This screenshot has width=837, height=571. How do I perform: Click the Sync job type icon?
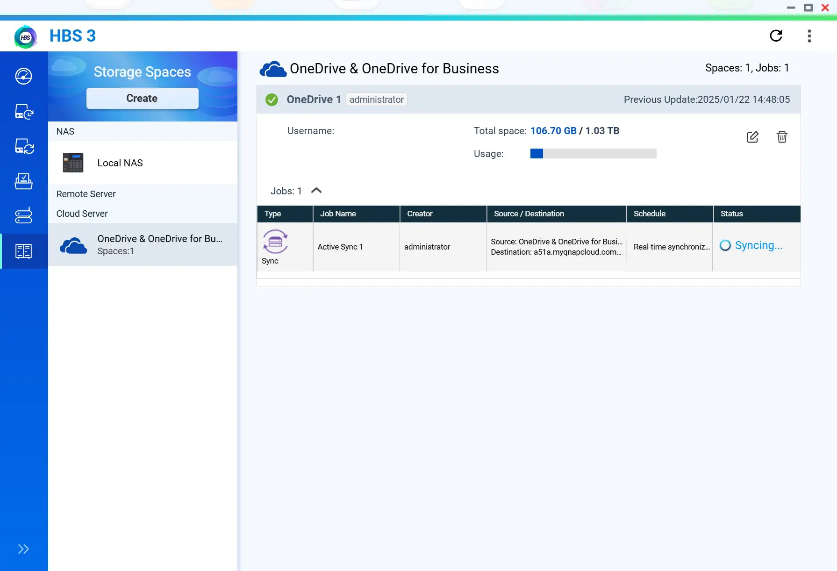[275, 242]
